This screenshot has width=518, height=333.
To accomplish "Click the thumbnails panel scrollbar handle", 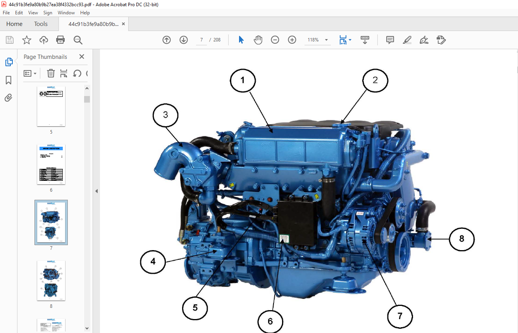I will pos(87,99).
